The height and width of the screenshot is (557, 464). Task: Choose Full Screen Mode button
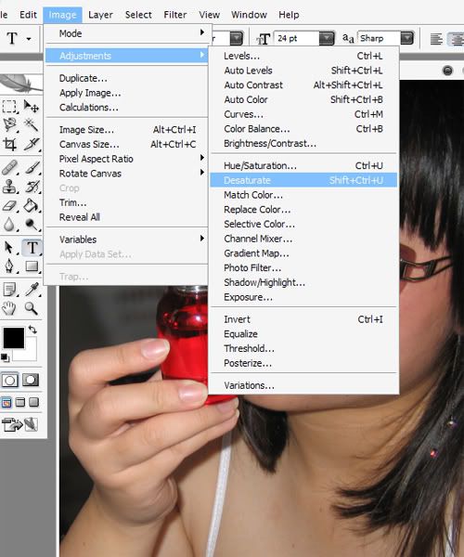tap(34, 402)
